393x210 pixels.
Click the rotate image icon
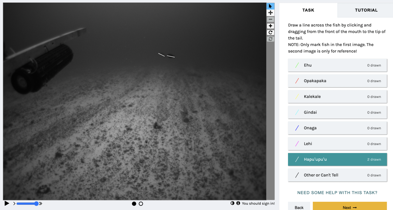270,32
